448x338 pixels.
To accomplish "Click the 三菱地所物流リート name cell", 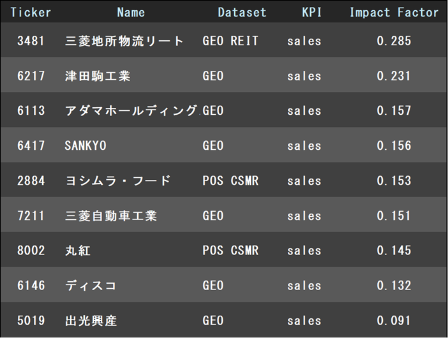I will 124,41.
